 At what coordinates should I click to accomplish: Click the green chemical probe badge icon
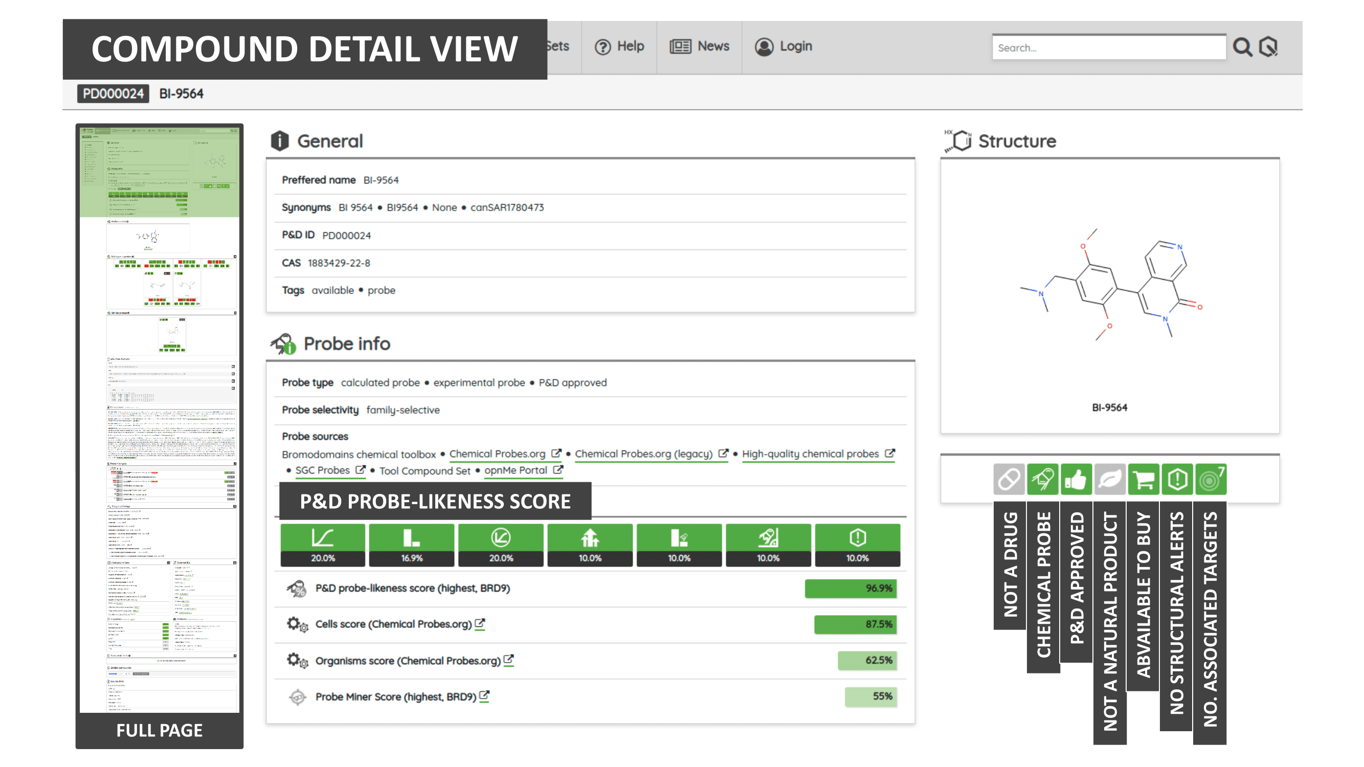pyautogui.click(x=1042, y=480)
